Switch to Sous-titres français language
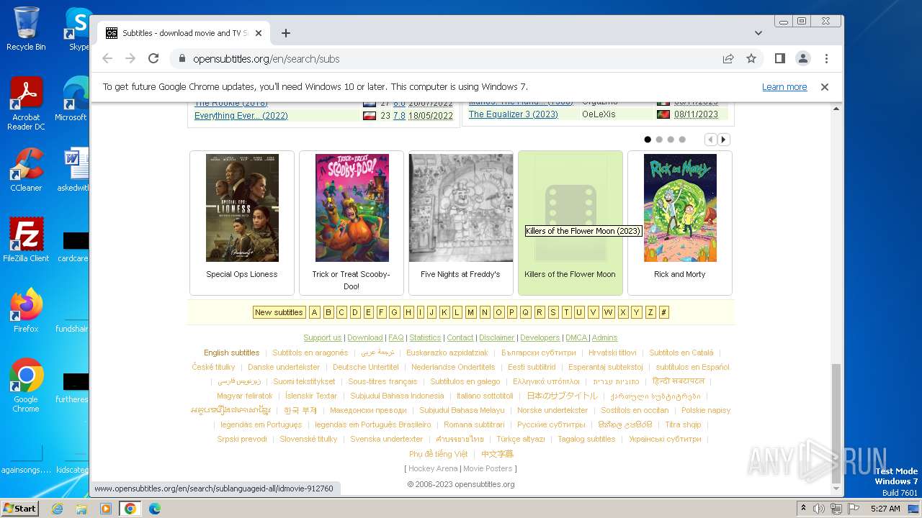Screen dimensions: 922x518 pyautogui.click(x=382, y=381)
